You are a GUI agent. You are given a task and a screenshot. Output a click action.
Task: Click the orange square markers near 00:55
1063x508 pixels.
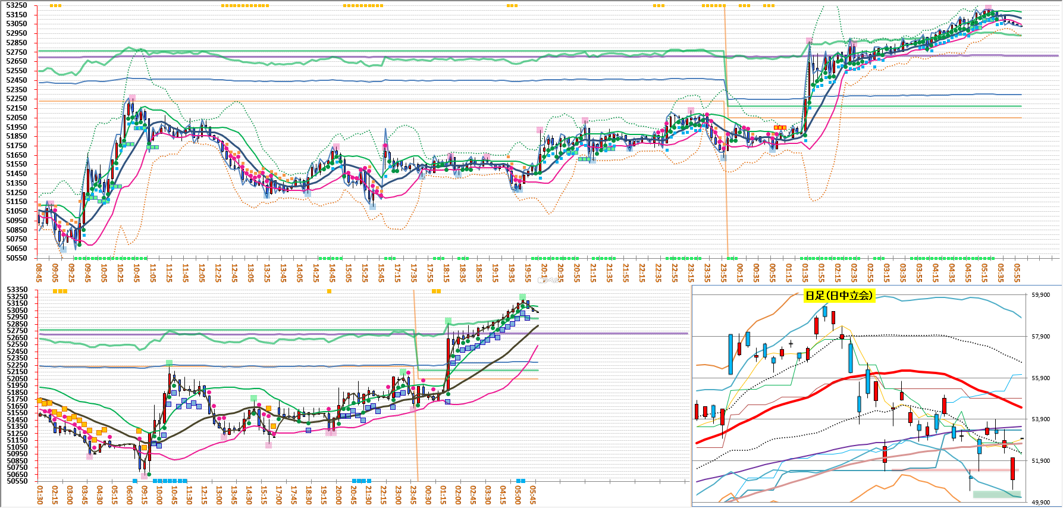(780, 127)
